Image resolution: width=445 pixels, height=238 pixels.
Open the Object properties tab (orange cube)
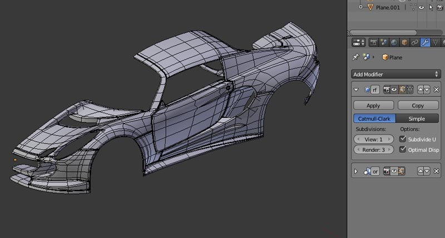pyautogui.click(x=405, y=42)
